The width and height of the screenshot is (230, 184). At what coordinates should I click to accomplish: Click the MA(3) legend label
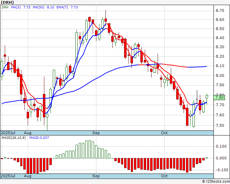point(16,7)
